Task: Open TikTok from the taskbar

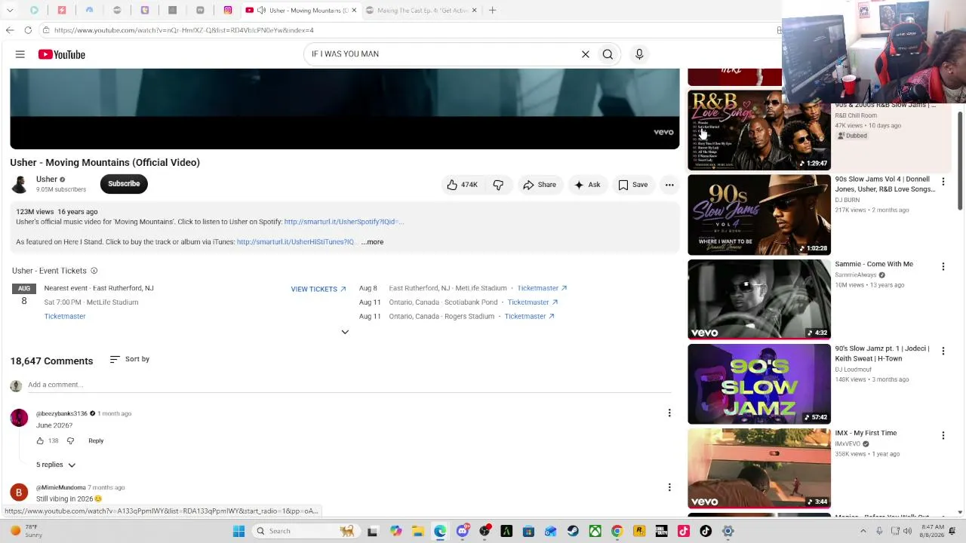Action: click(x=706, y=531)
